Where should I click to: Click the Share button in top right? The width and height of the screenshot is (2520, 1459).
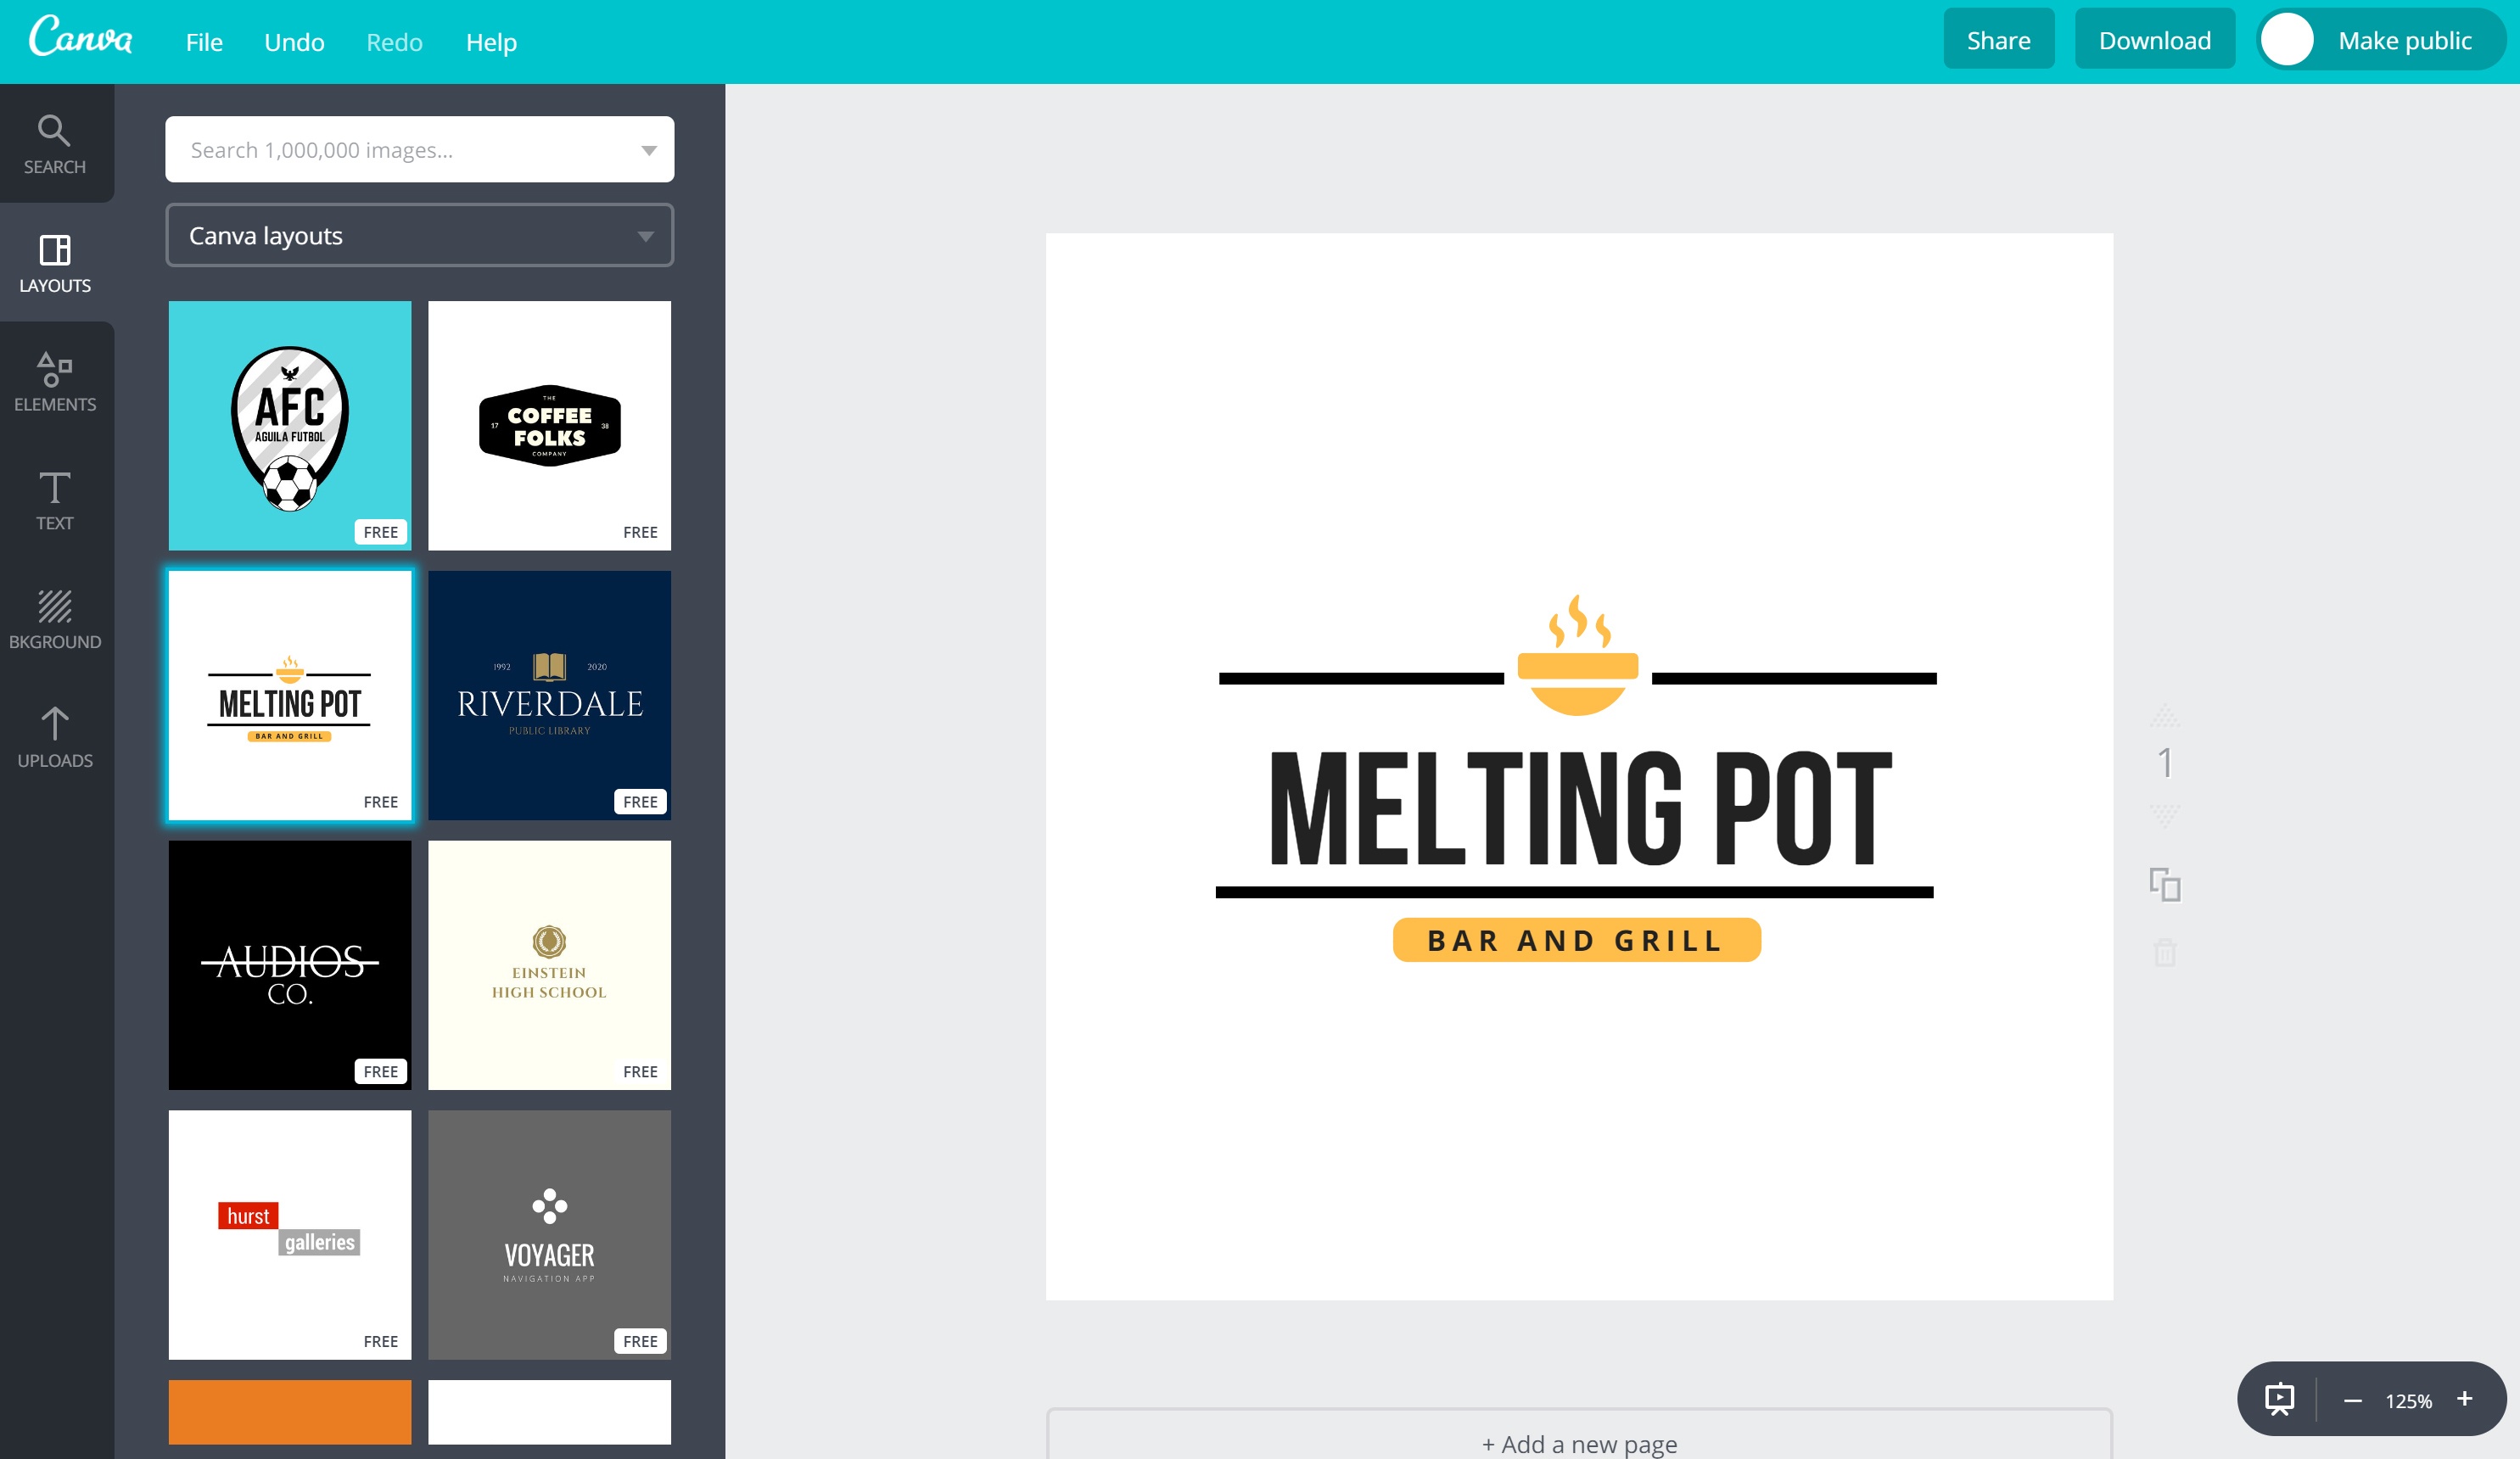tap(1997, 40)
